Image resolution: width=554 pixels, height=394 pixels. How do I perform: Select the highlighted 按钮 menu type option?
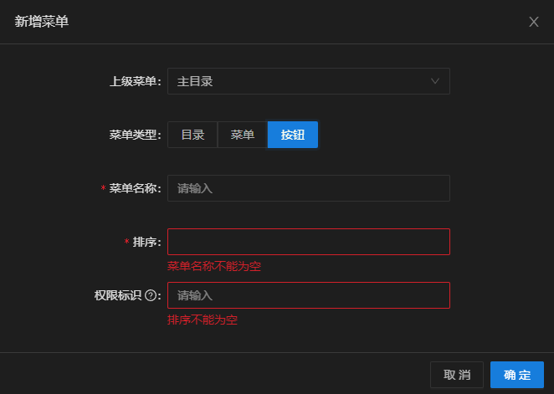pyautogui.click(x=293, y=135)
